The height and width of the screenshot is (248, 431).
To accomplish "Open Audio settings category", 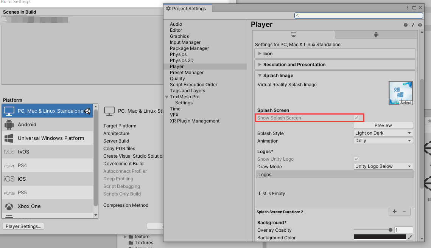I will (176, 24).
